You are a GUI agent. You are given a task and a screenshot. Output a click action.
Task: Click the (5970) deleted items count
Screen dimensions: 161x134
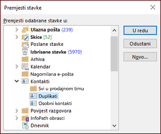coord(75,52)
